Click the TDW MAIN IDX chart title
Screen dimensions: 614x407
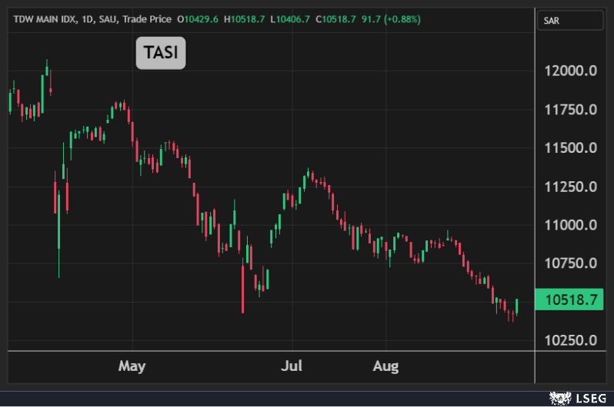click(45, 18)
